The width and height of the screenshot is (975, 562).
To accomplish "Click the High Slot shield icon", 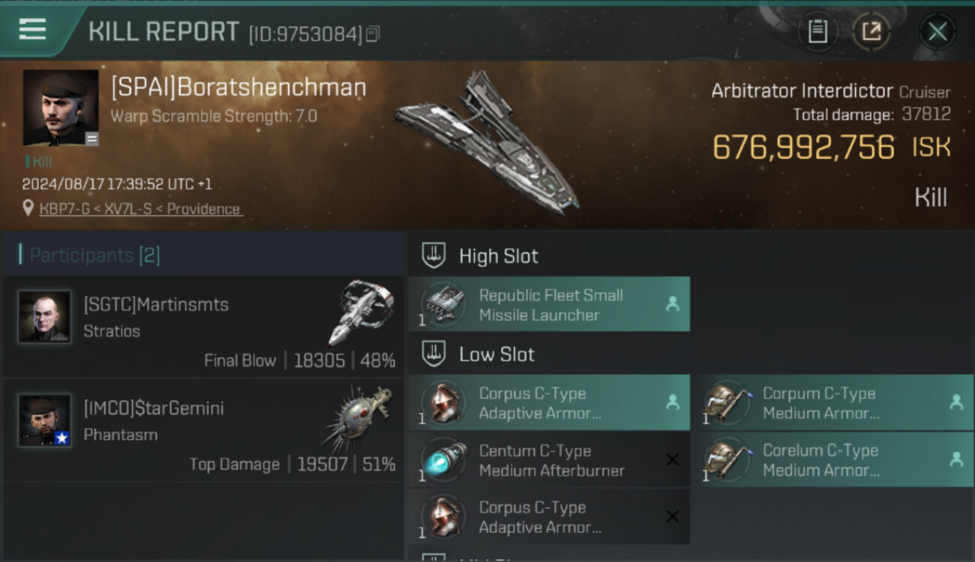I will coord(433,255).
